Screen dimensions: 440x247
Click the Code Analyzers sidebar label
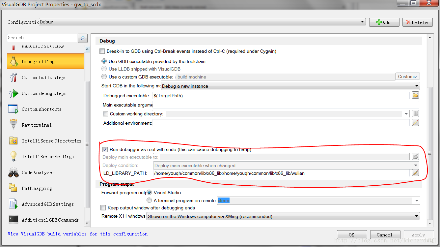click(x=39, y=172)
